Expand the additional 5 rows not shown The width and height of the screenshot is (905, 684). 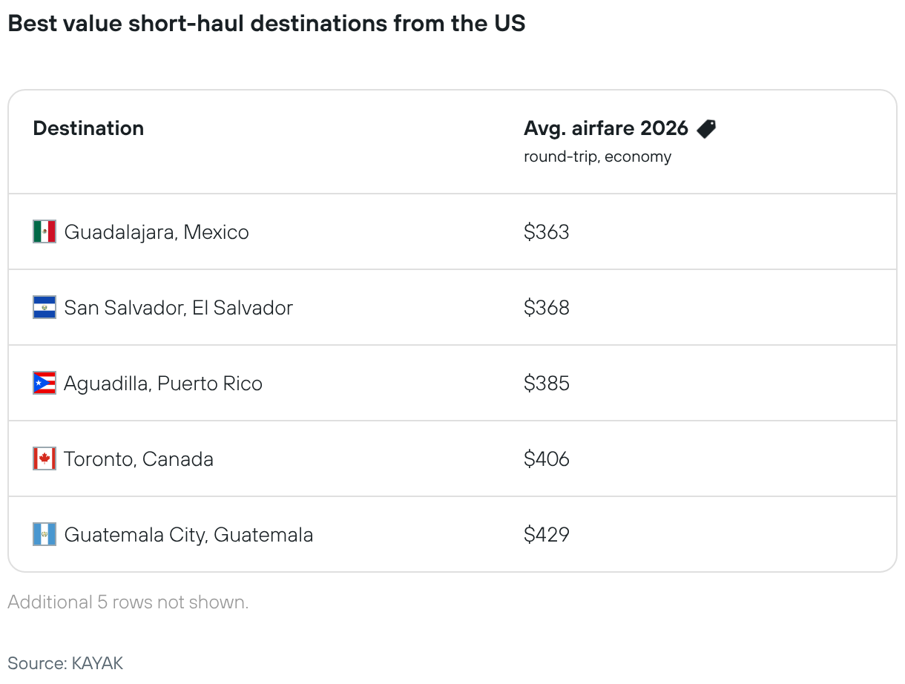coord(128,602)
